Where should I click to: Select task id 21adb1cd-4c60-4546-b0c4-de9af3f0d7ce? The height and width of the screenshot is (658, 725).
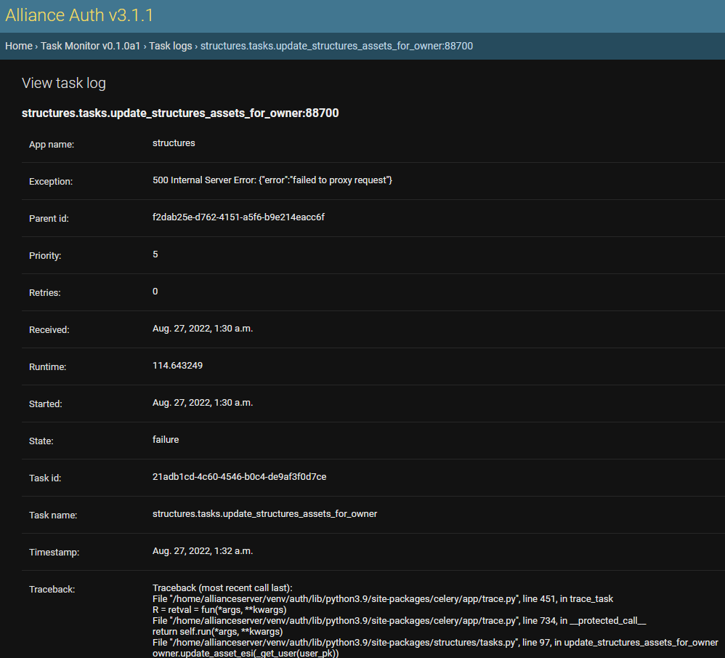[240, 477]
